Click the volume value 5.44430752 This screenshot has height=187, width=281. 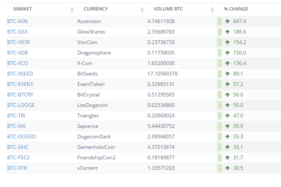[x=161, y=126]
